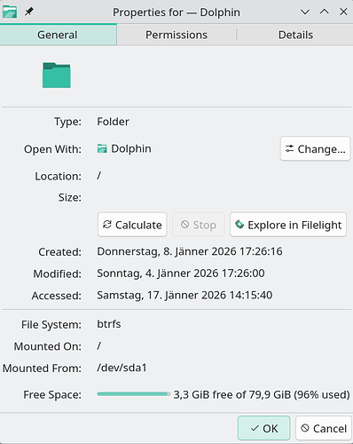Image resolution: width=353 pixels, height=444 pixels.
Task: Switch to the General tab
Action: point(59,35)
